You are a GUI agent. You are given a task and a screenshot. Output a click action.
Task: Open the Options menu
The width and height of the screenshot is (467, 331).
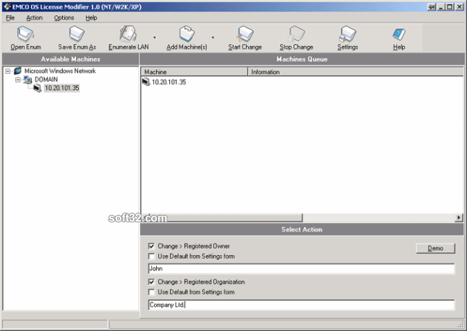click(63, 18)
